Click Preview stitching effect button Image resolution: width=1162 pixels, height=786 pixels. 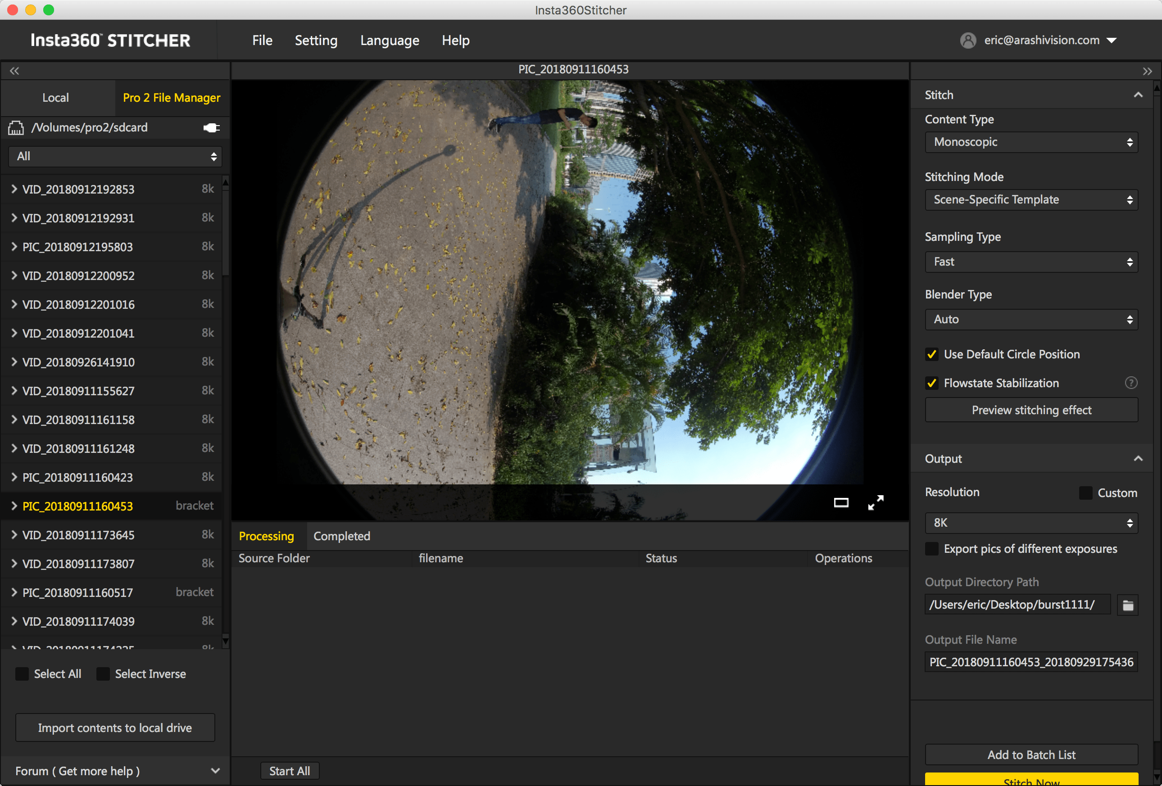click(1031, 410)
